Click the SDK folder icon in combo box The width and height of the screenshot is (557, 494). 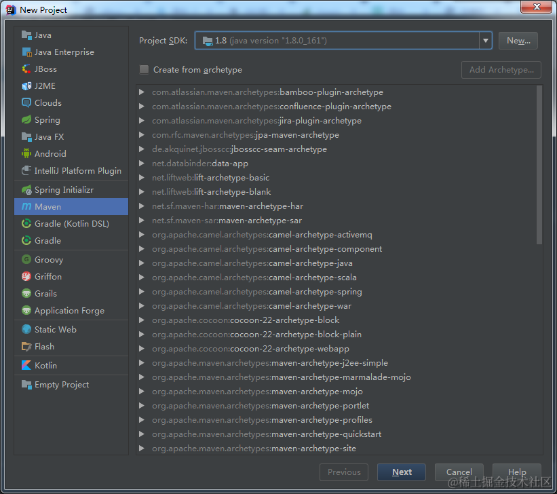point(208,41)
